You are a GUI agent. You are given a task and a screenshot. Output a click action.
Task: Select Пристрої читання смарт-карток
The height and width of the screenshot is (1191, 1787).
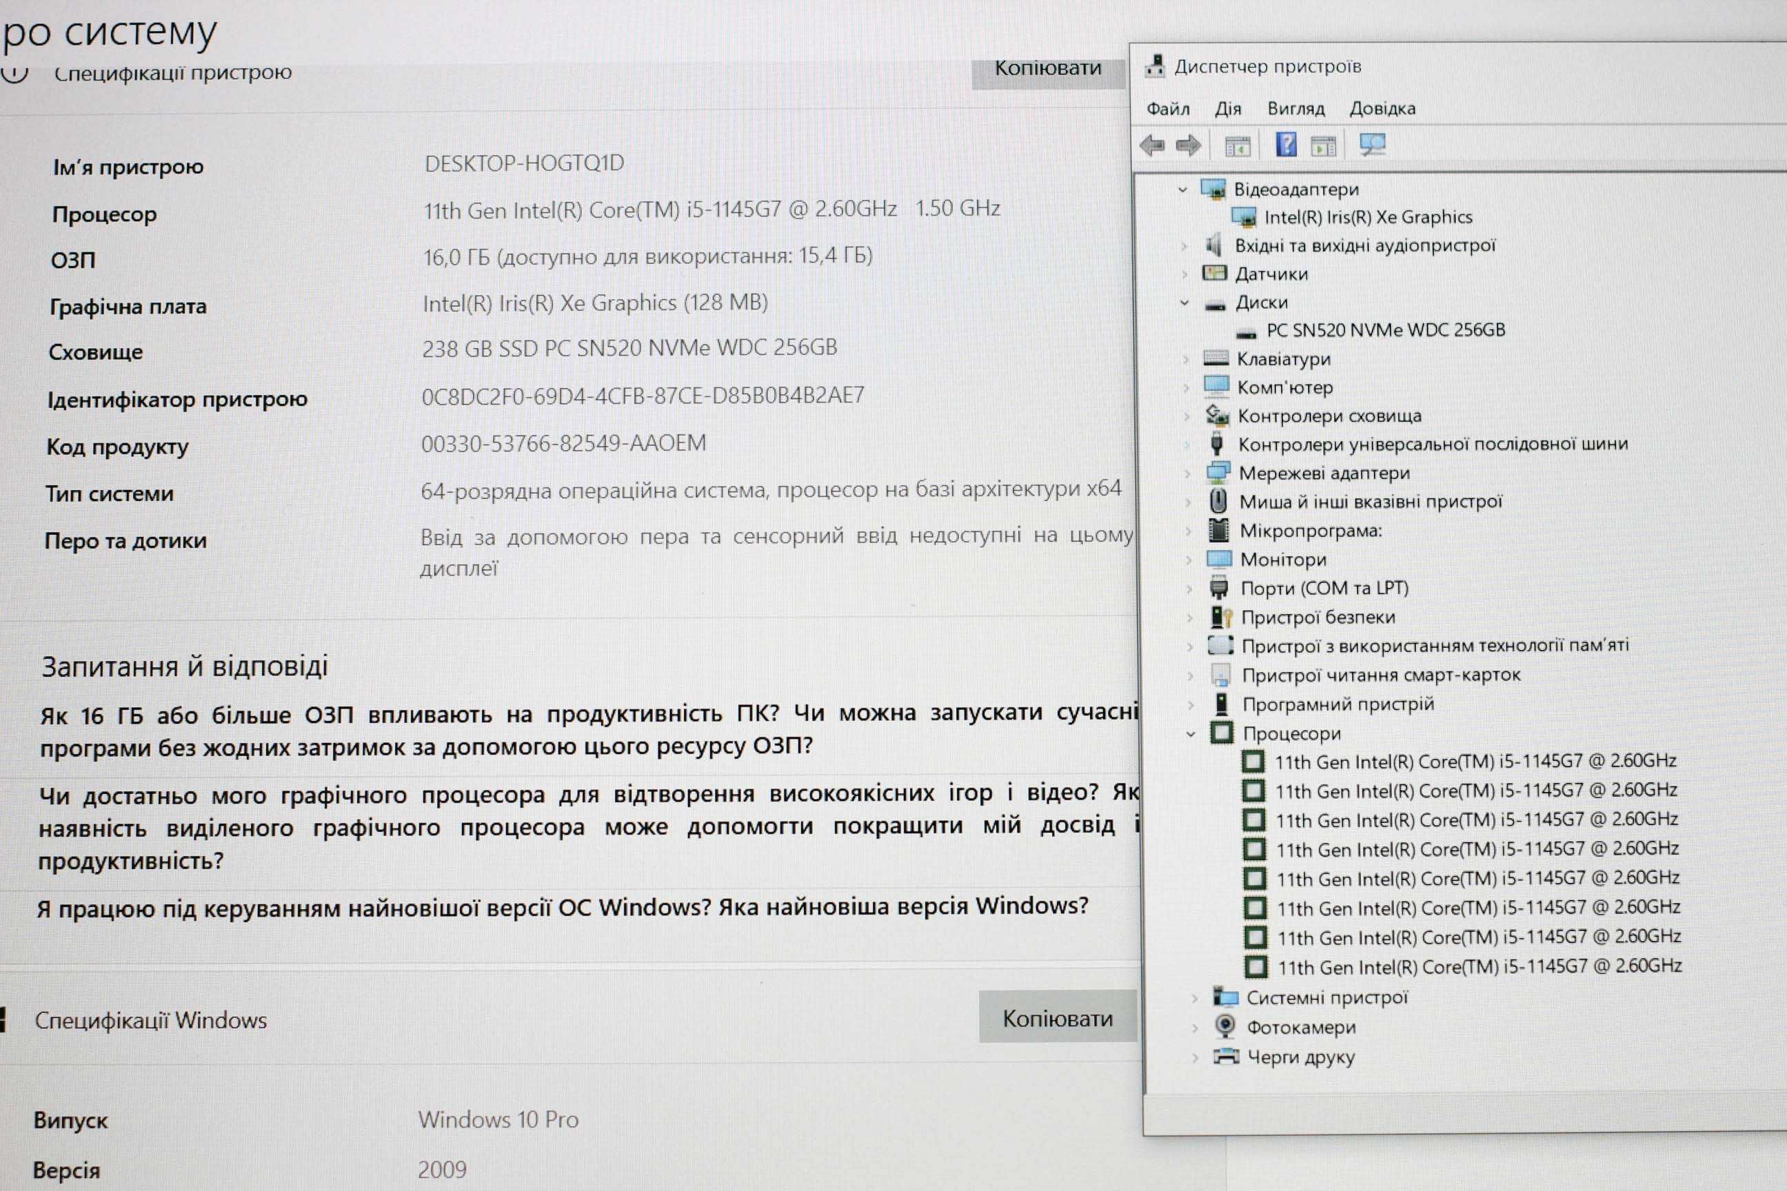pos(1380,675)
